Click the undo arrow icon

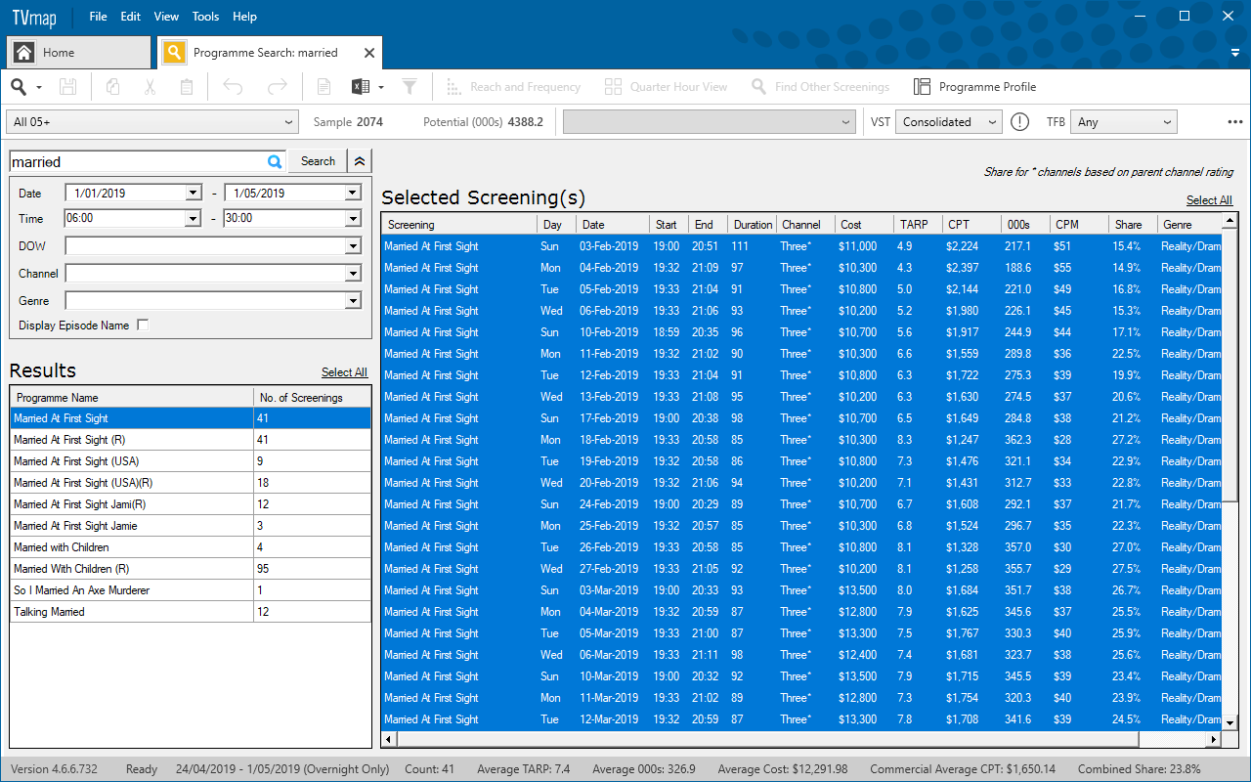point(233,87)
